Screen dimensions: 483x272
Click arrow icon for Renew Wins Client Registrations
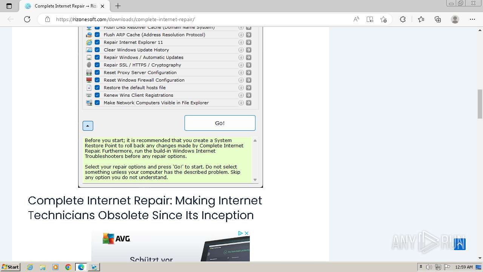click(249, 95)
